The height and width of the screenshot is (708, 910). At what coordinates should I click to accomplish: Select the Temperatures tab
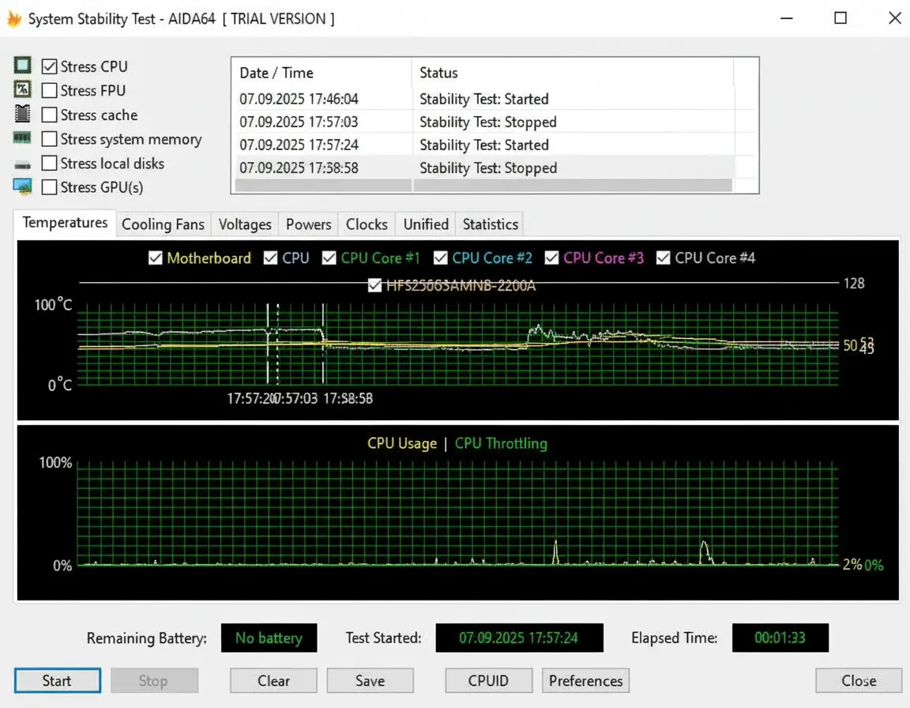click(x=65, y=223)
